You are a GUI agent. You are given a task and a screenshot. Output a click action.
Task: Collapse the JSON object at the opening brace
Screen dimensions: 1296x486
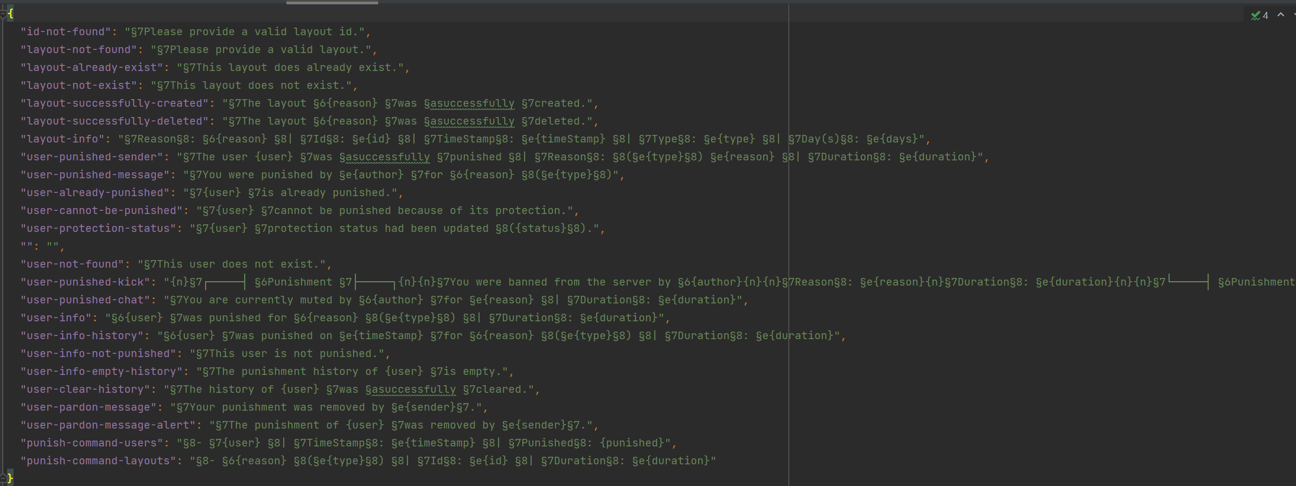click(3, 14)
